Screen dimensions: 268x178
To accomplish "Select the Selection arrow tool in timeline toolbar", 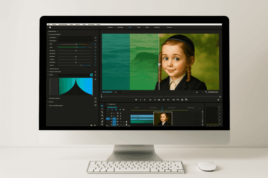I will pos(102,106).
